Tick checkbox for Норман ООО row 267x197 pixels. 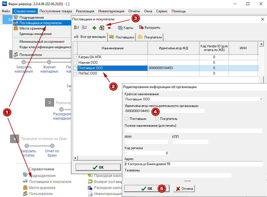click(75, 63)
